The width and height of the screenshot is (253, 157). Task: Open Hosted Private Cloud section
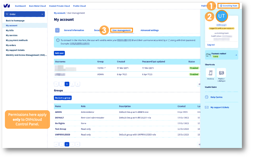59,6
